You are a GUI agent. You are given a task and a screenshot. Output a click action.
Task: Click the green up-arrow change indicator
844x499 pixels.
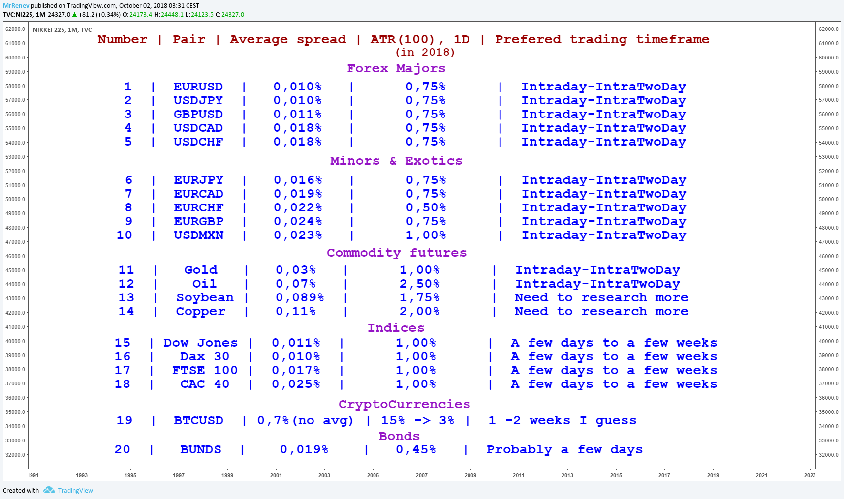(75, 15)
